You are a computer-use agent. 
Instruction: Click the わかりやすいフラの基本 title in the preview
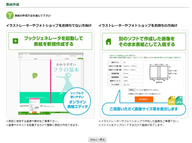[x=66, y=66]
